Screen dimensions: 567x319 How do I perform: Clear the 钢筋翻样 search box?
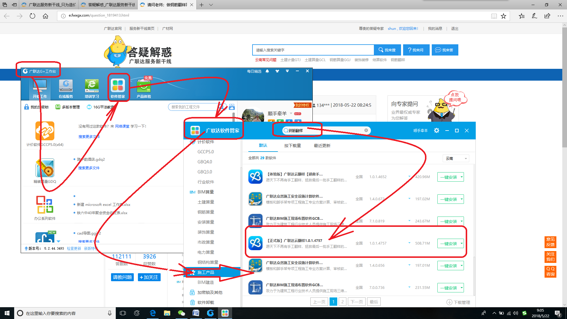coord(366,130)
